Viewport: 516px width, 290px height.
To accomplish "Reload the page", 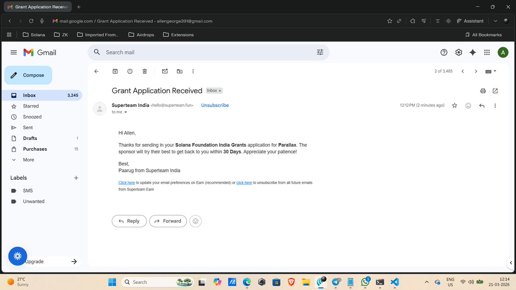I will [31, 21].
